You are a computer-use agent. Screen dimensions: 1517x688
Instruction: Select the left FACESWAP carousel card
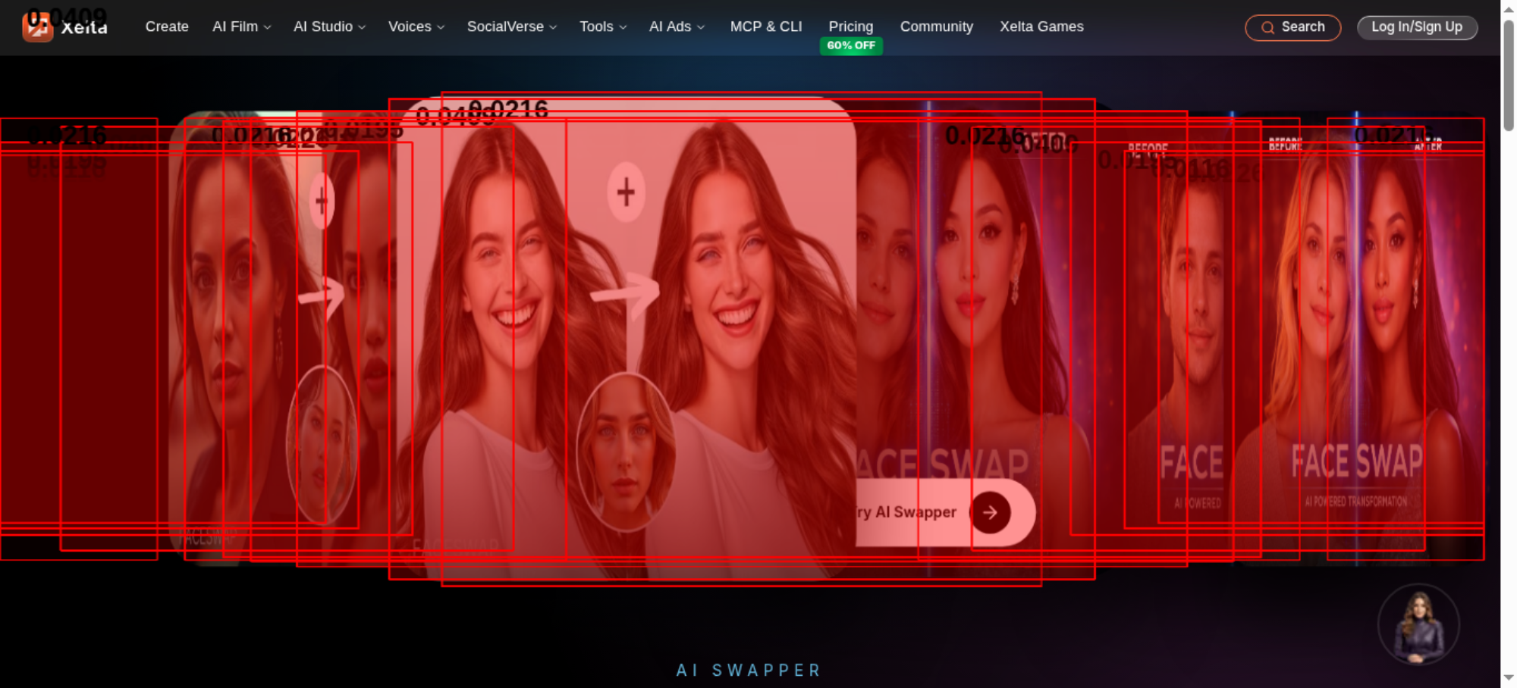coord(284,337)
